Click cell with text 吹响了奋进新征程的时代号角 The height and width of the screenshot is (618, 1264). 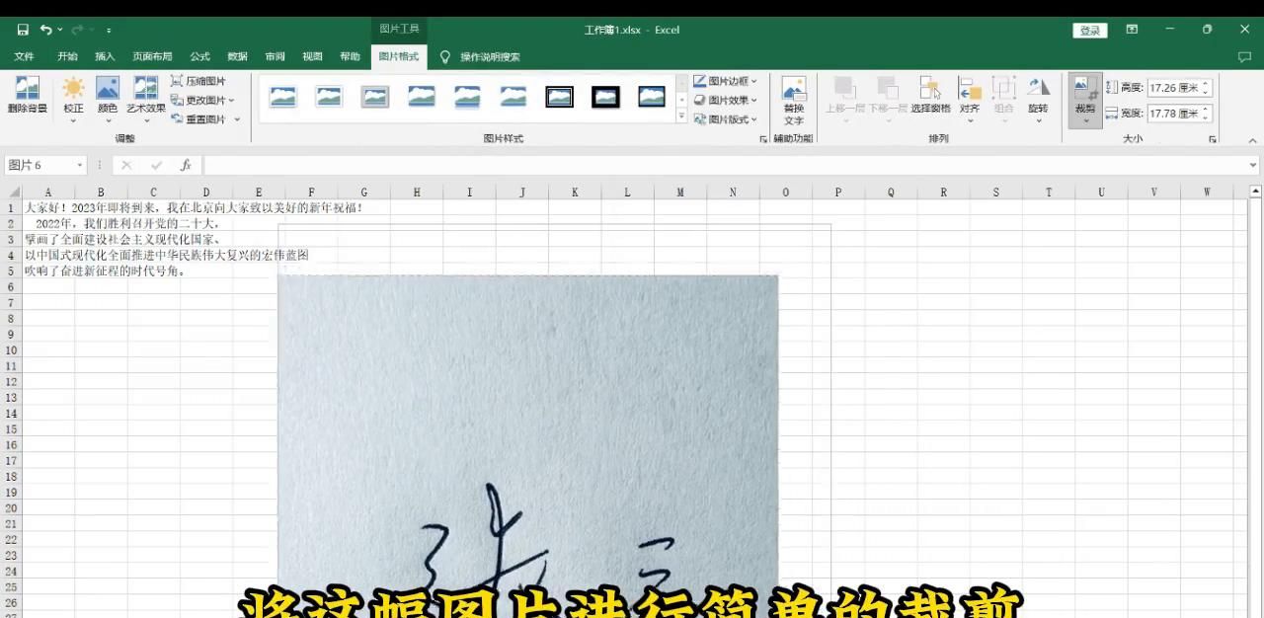[105, 270]
